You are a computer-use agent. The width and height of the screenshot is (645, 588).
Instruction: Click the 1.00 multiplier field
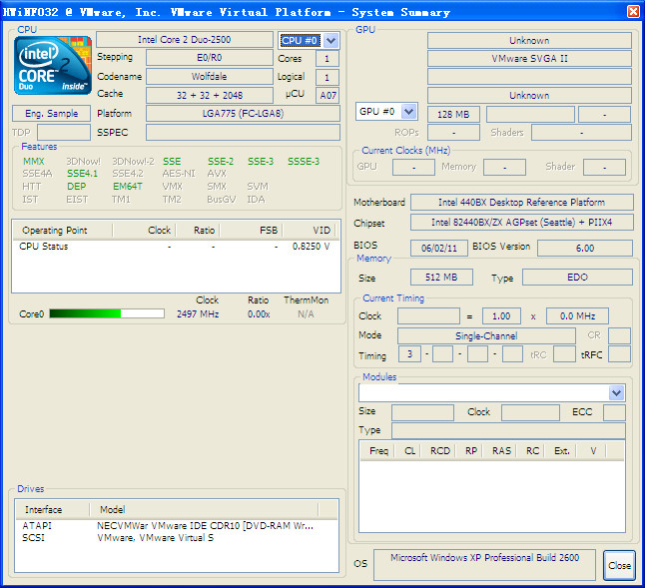click(x=501, y=316)
